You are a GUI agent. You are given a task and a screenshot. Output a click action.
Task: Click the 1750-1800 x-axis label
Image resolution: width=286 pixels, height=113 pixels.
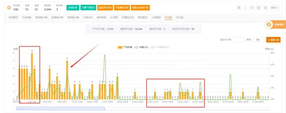[x=107, y=102]
